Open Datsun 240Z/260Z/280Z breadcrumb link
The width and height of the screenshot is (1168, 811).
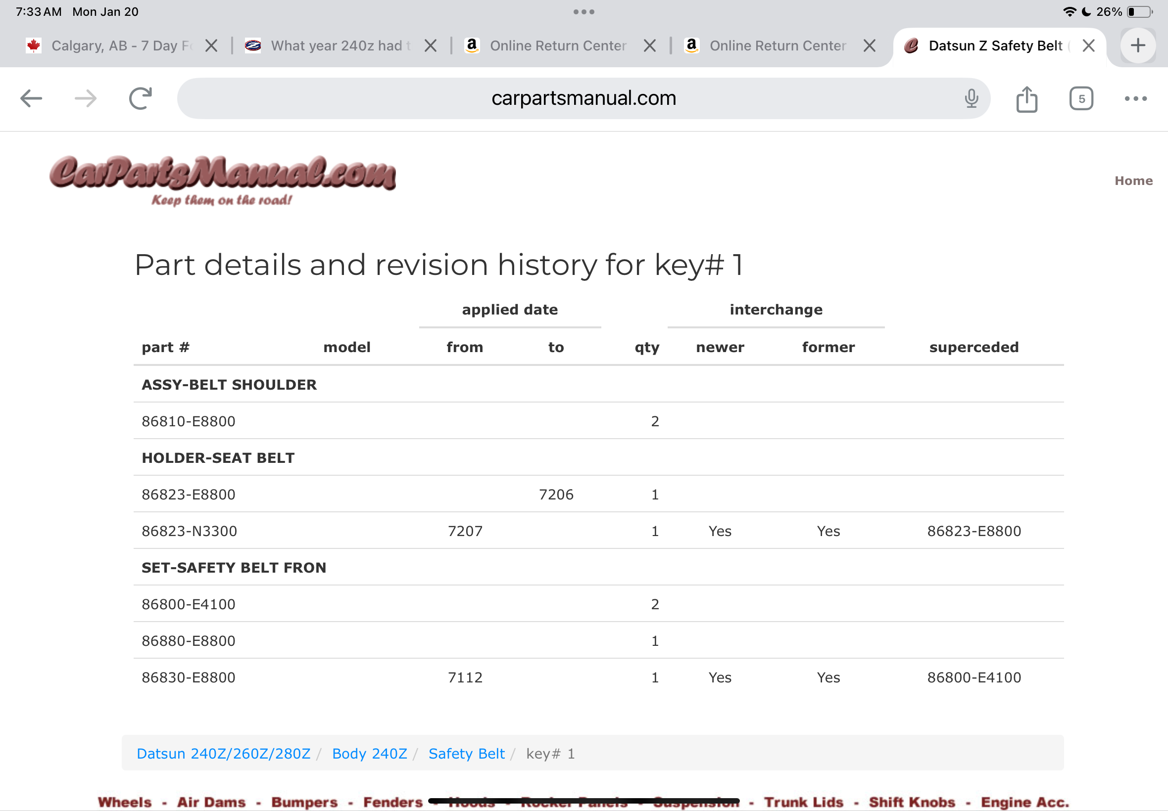(x=223, y=753)
